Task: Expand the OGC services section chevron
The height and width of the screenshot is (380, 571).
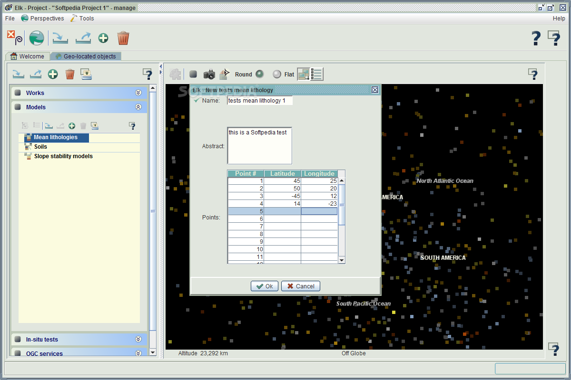Action: point(138,353)
